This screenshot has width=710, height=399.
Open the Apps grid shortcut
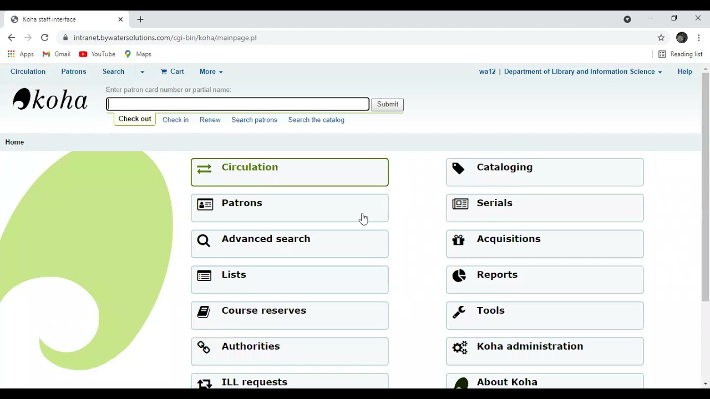pos(21,54)
